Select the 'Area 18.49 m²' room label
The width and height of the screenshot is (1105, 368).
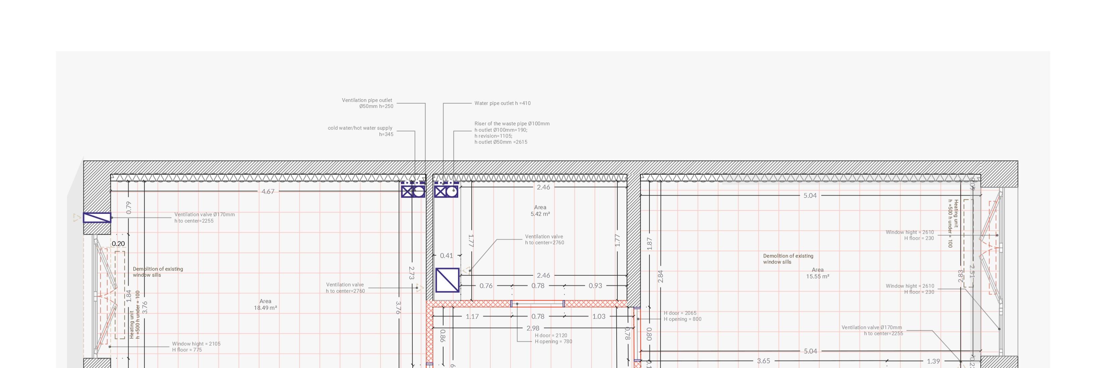[265, 304]
